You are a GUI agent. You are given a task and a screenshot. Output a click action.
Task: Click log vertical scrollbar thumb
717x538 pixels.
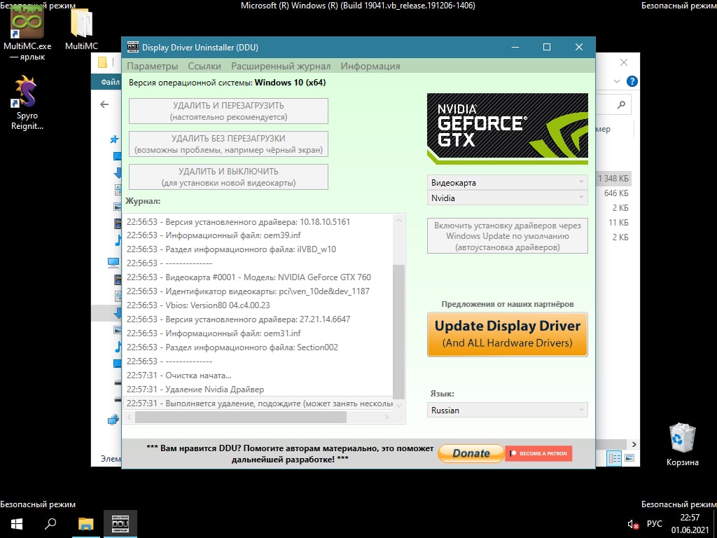coord(398,331)
